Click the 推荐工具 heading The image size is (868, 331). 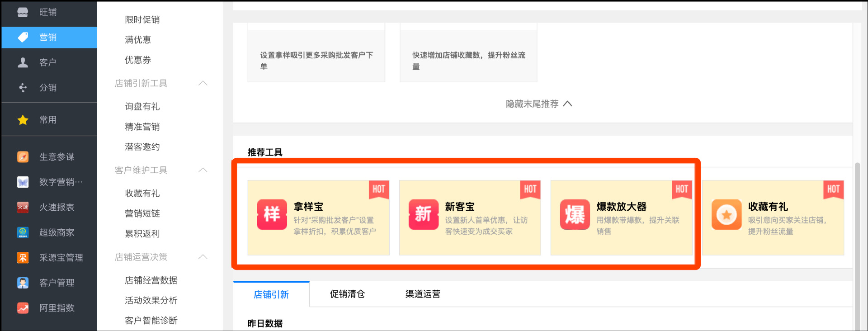point(265,152)
